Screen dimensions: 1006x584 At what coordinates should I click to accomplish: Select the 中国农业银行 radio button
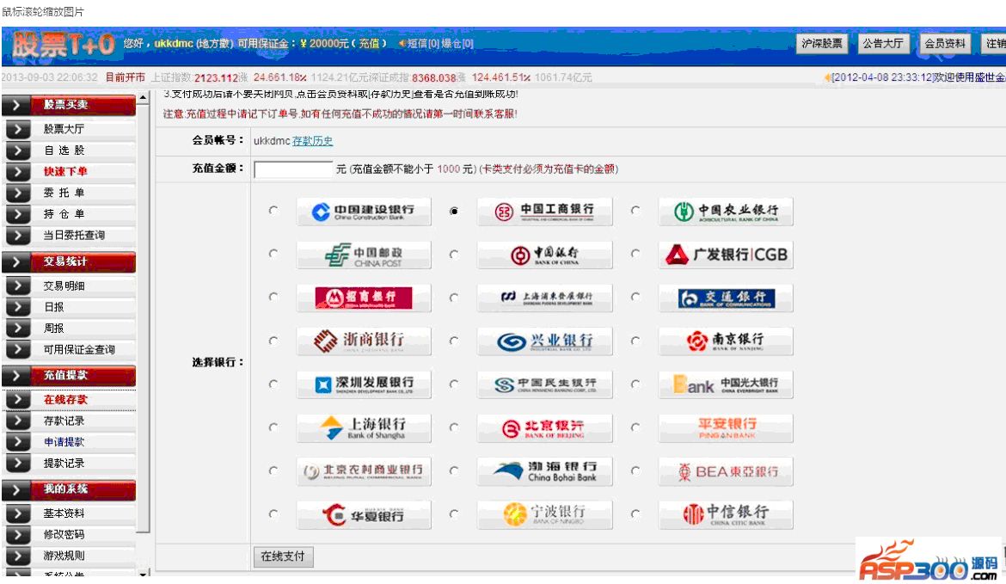635,210
